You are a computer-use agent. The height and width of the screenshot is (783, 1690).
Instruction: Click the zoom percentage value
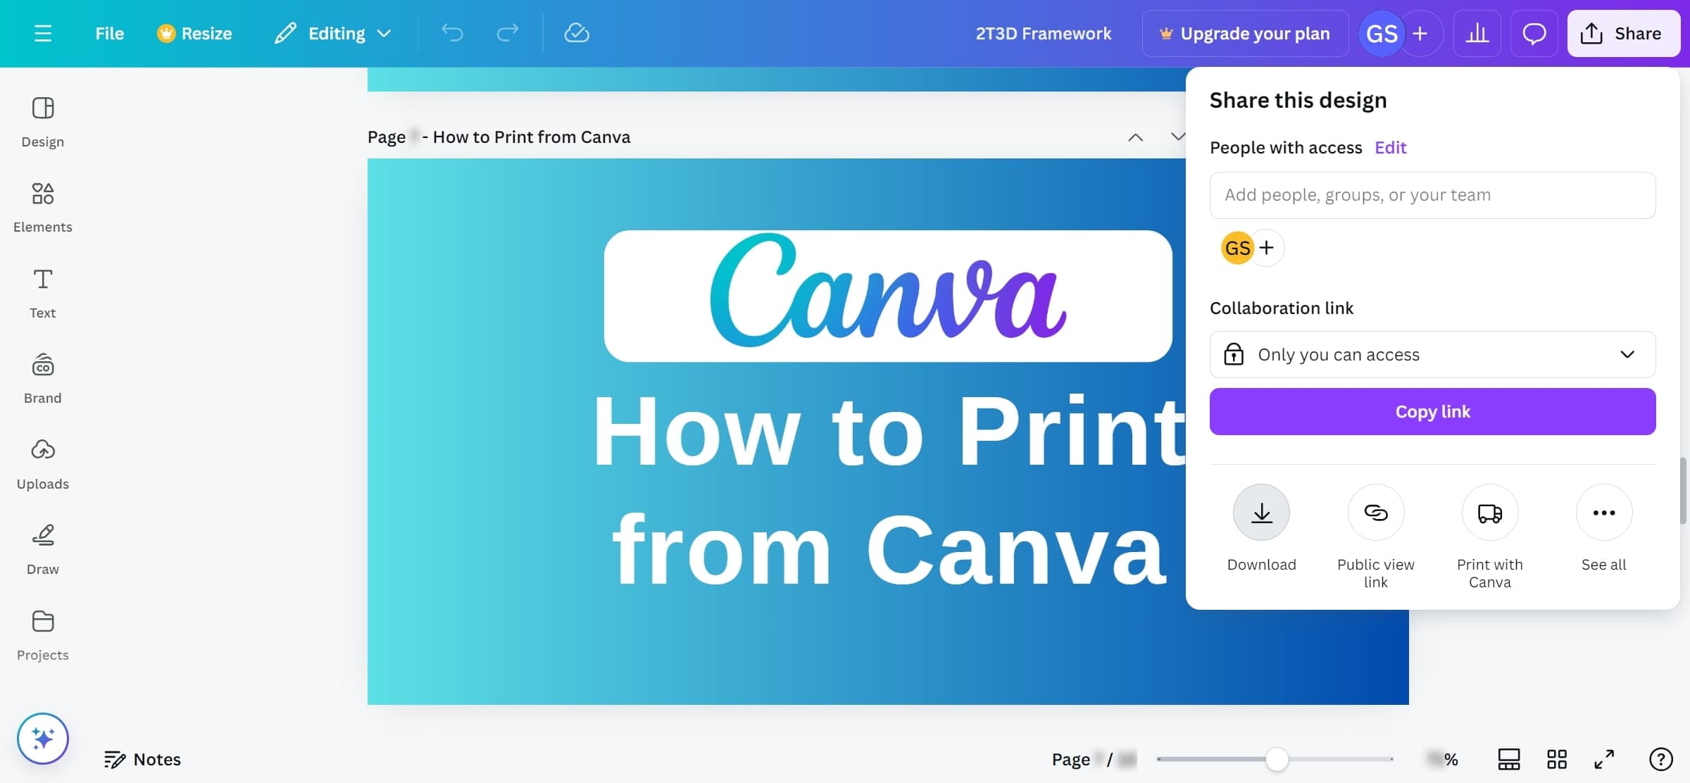click(x=1441, y=759)
